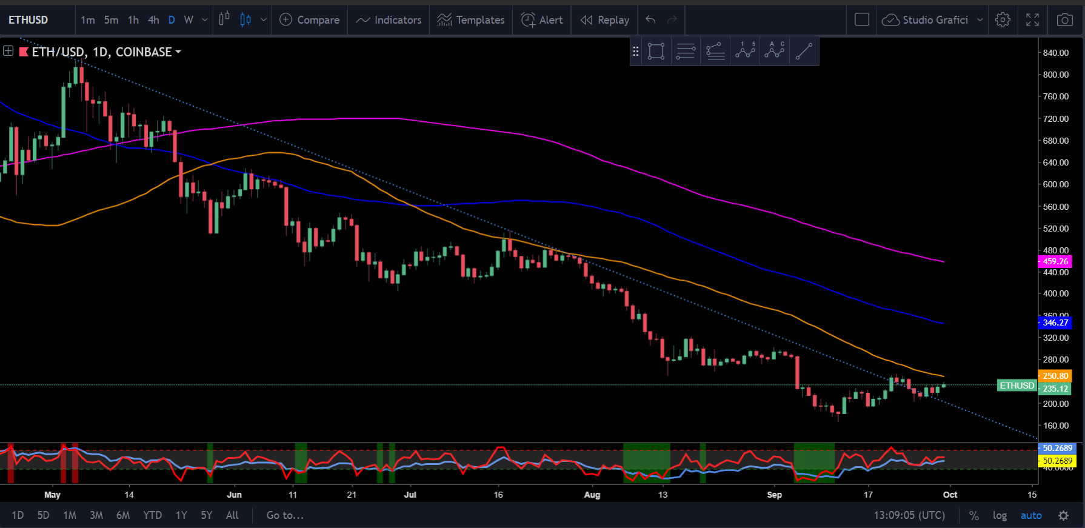Select the 3M date range
Viewport: 1085px width, 528px height.
[96, 515]
